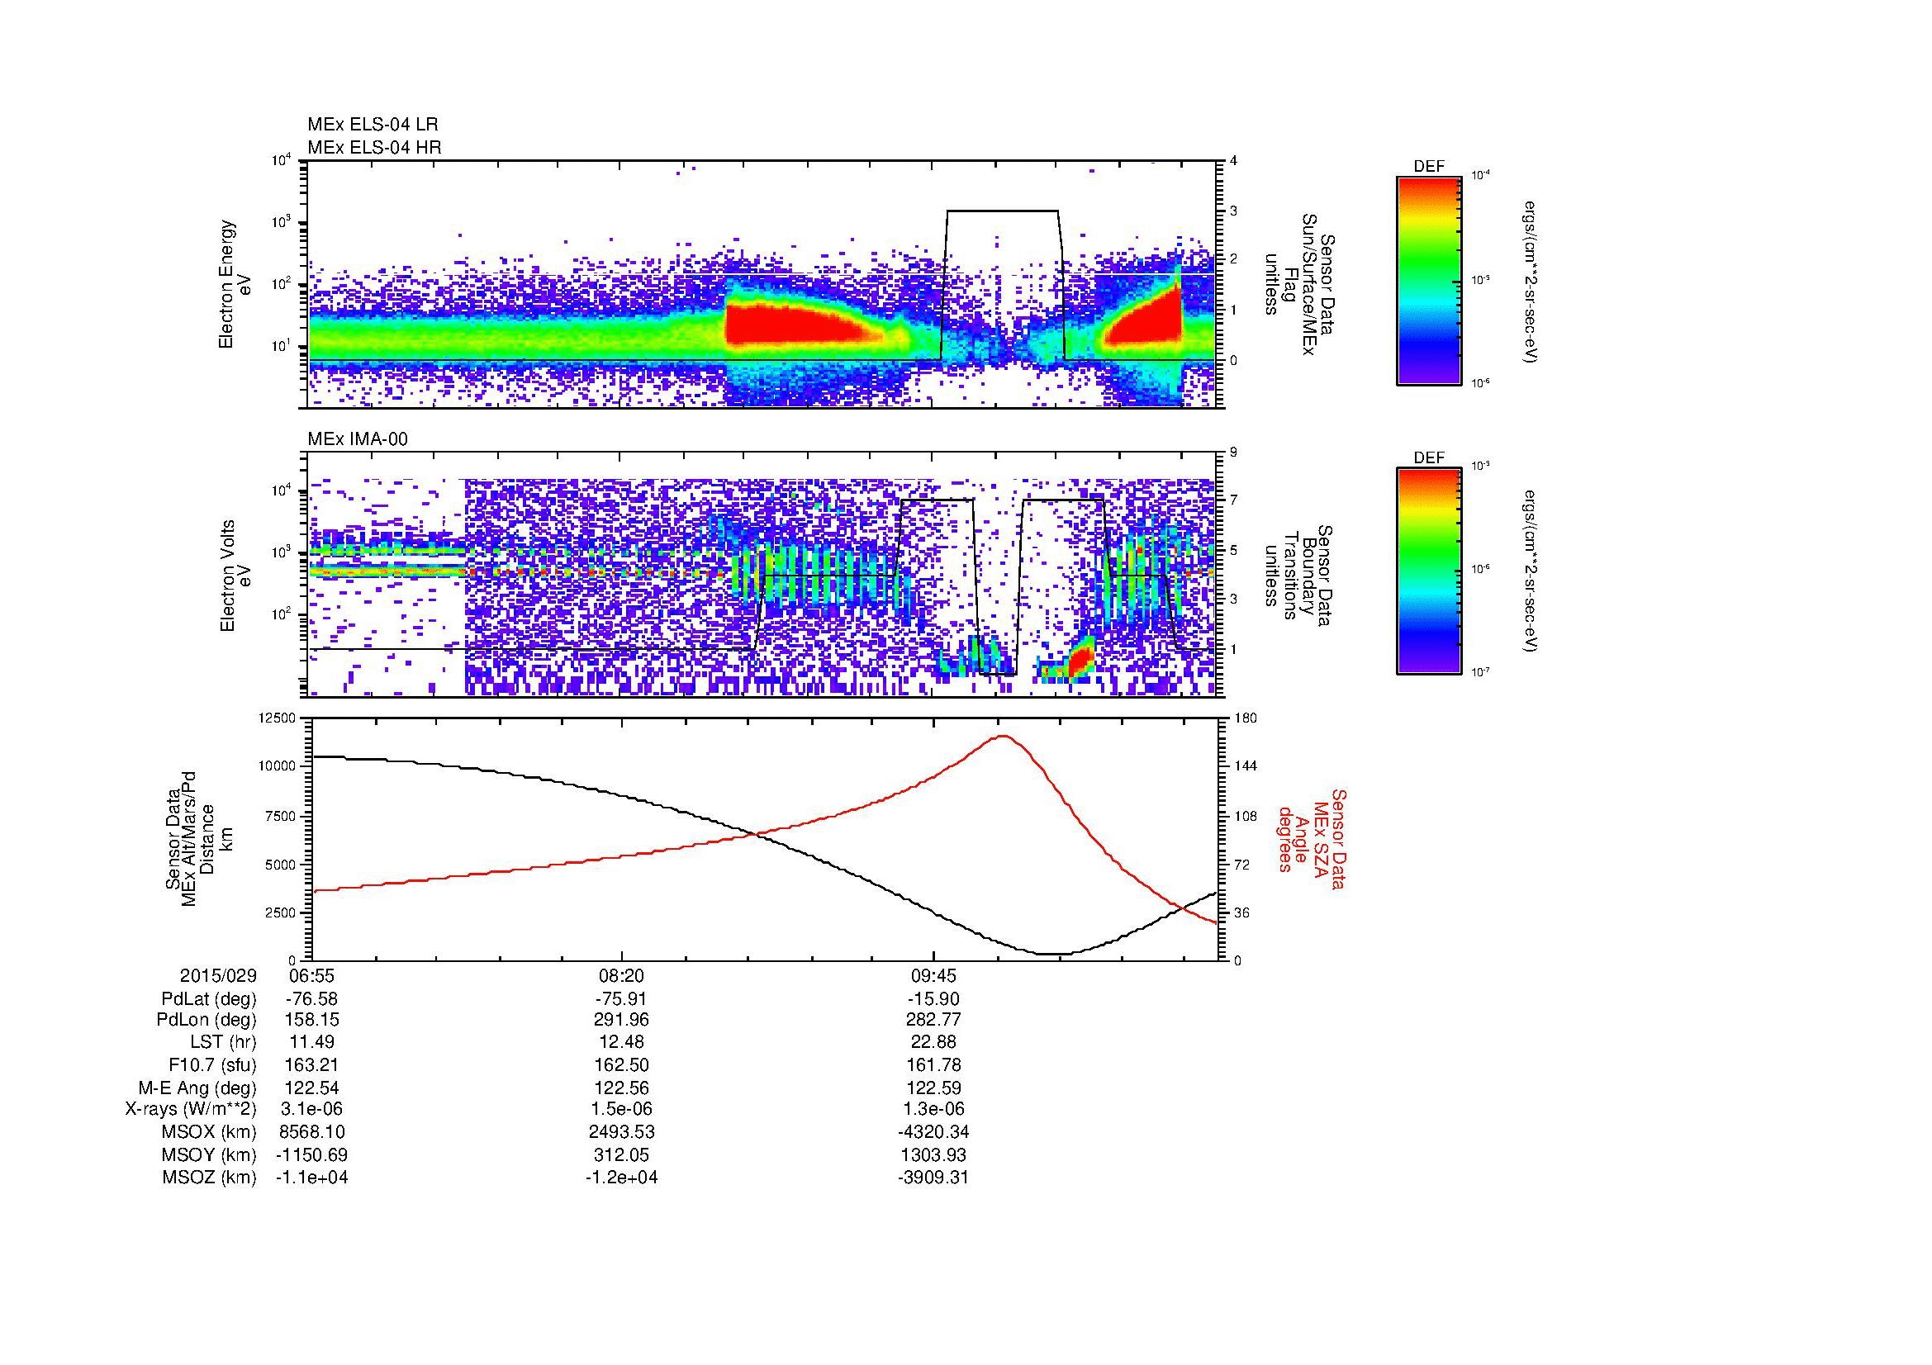Click the X-rays value 1.3e-06
This screenshot has height=1365, width=1932.
(x=933, y=1109)
